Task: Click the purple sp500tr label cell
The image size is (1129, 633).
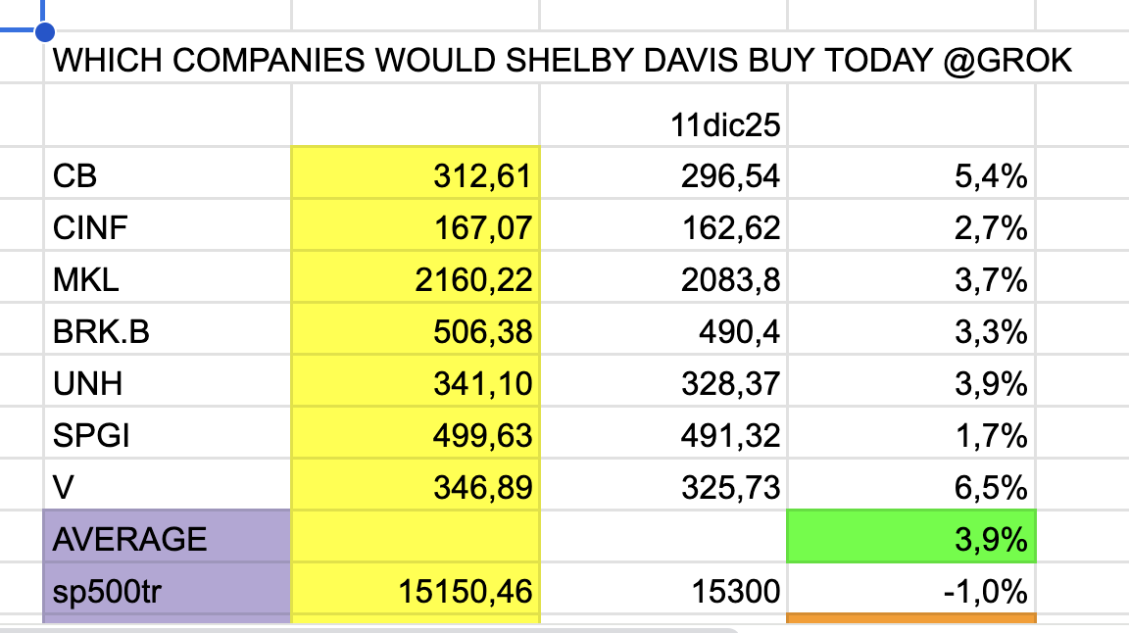Action: coord(167,591)
